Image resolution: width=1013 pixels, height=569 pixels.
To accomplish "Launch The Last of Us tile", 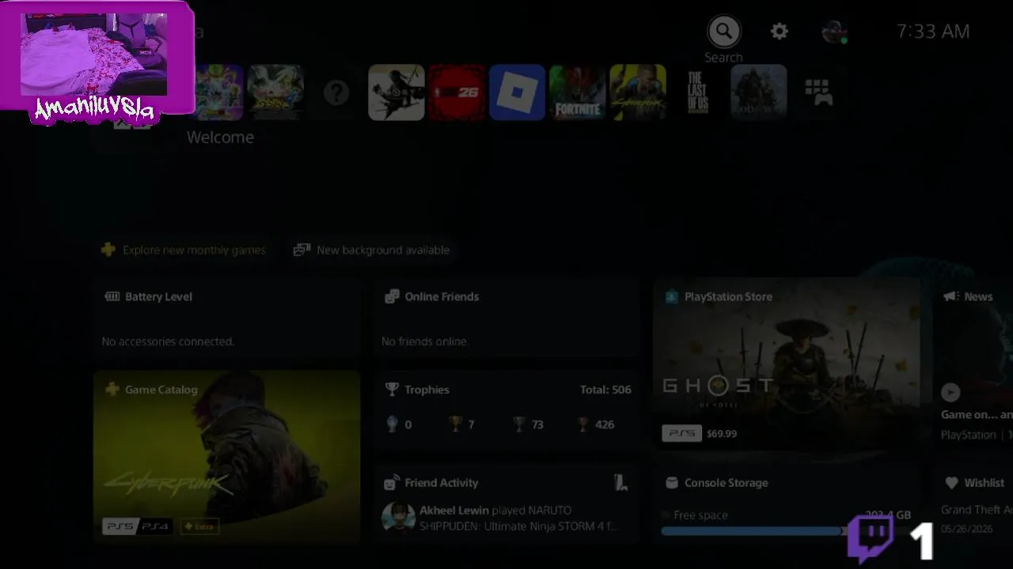I will click(698, 92).
